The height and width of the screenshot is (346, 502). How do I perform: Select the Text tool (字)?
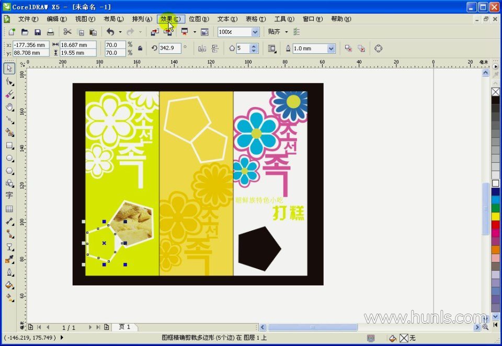pos(9,196)
